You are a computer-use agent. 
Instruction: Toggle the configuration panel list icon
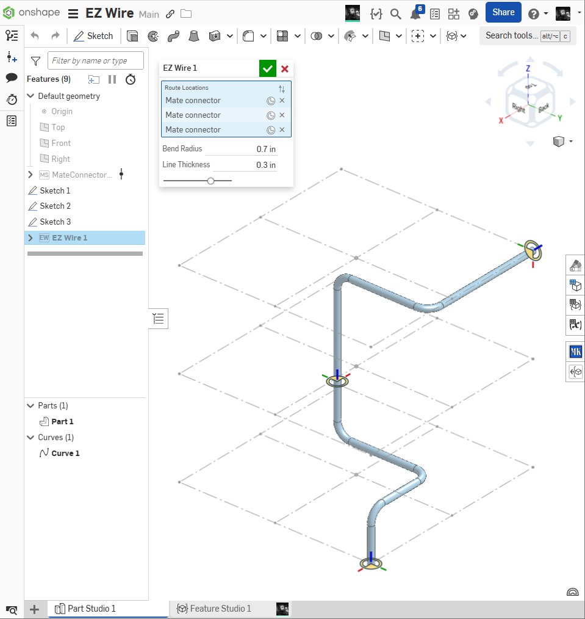coord(159,318)
